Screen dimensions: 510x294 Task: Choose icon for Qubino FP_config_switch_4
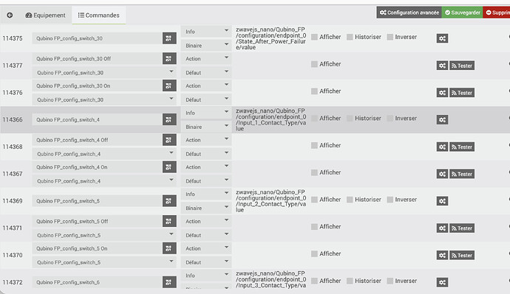pos(169,119)
